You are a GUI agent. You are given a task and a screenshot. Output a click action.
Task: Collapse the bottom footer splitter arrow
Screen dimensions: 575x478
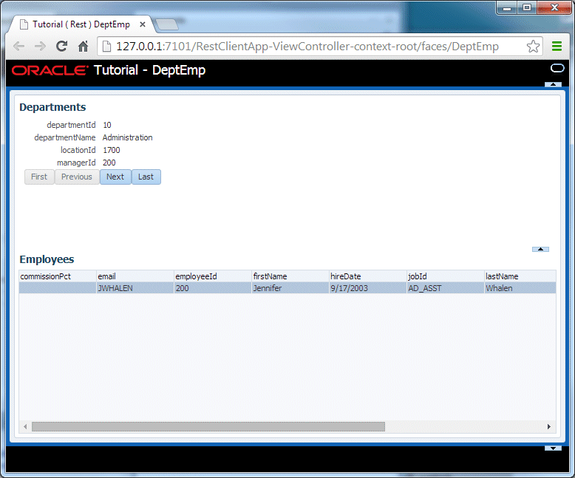pyautogui.click(x=553, y=448)
